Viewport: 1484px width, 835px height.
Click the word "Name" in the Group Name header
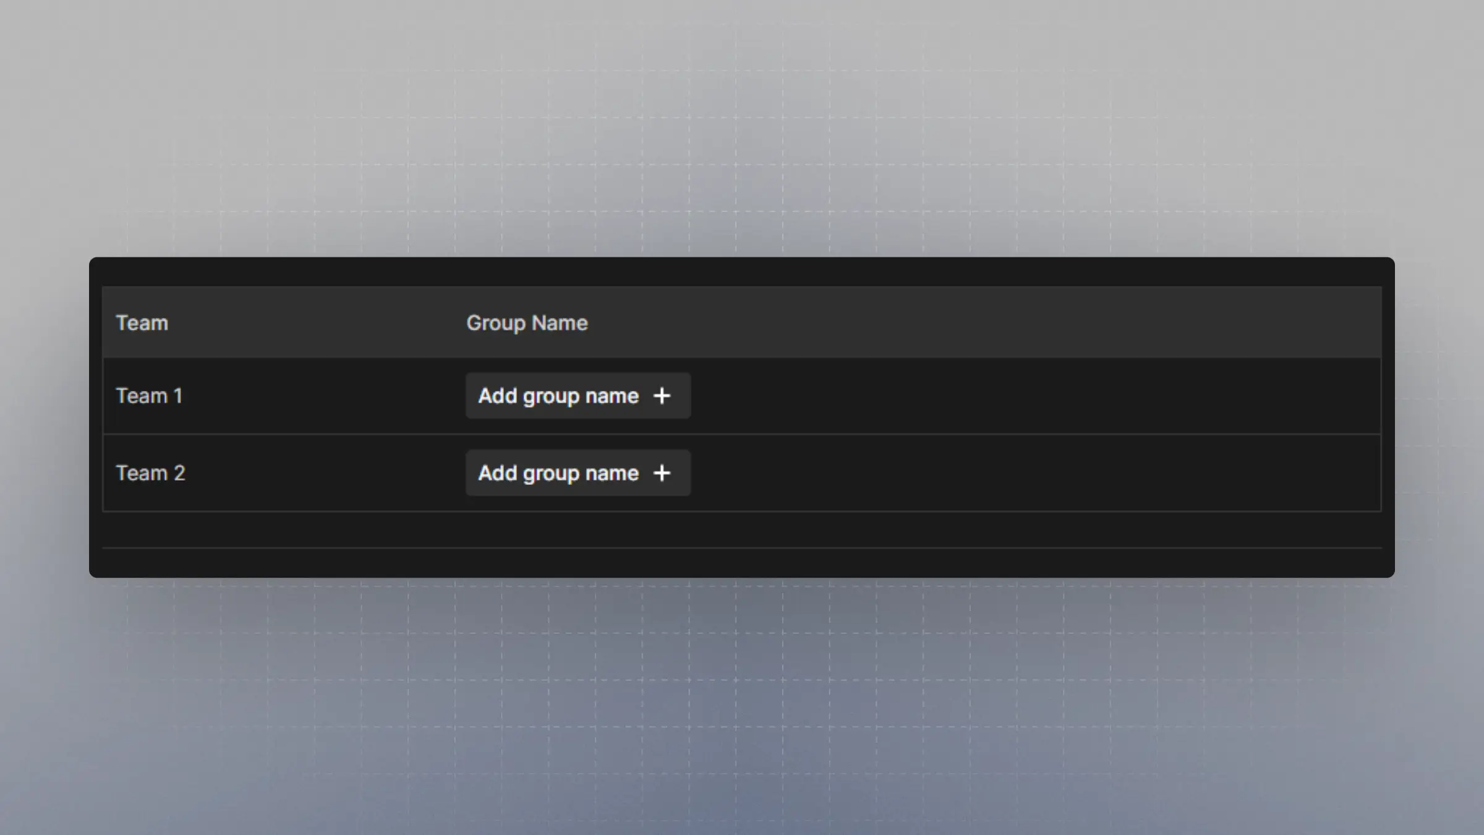560,323
